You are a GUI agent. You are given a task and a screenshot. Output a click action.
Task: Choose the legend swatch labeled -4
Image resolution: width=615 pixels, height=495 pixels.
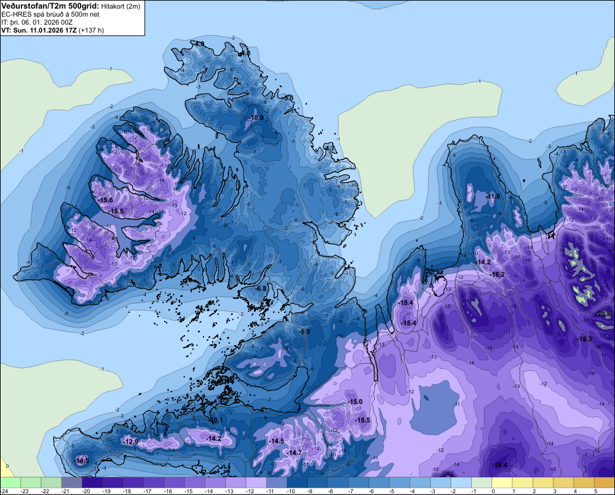click(x=420, y=483)
